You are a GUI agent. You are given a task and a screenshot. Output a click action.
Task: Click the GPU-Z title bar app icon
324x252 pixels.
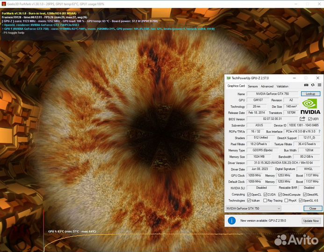tap(228, 78)
